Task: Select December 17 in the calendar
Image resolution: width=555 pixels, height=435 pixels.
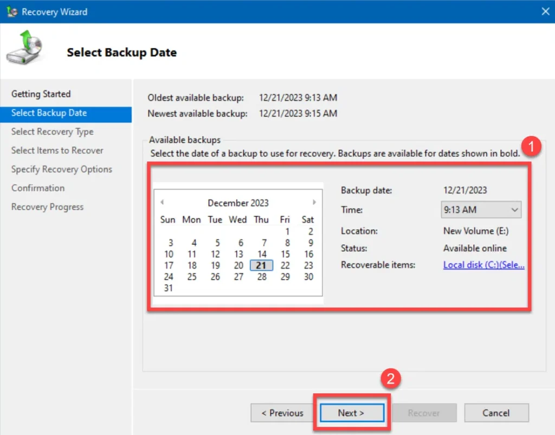Action: coord(169,265)
